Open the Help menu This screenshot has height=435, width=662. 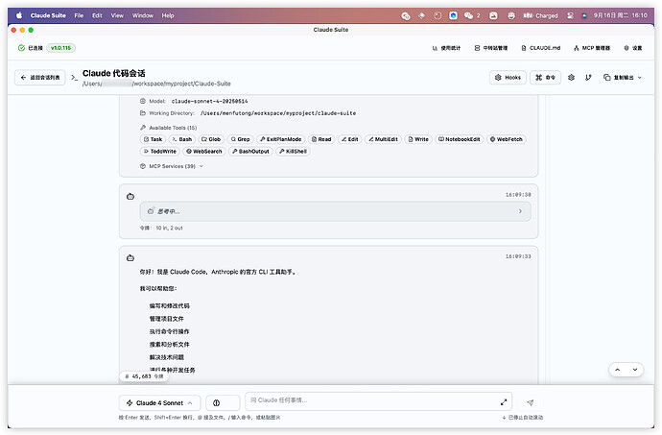coord(168,15)
